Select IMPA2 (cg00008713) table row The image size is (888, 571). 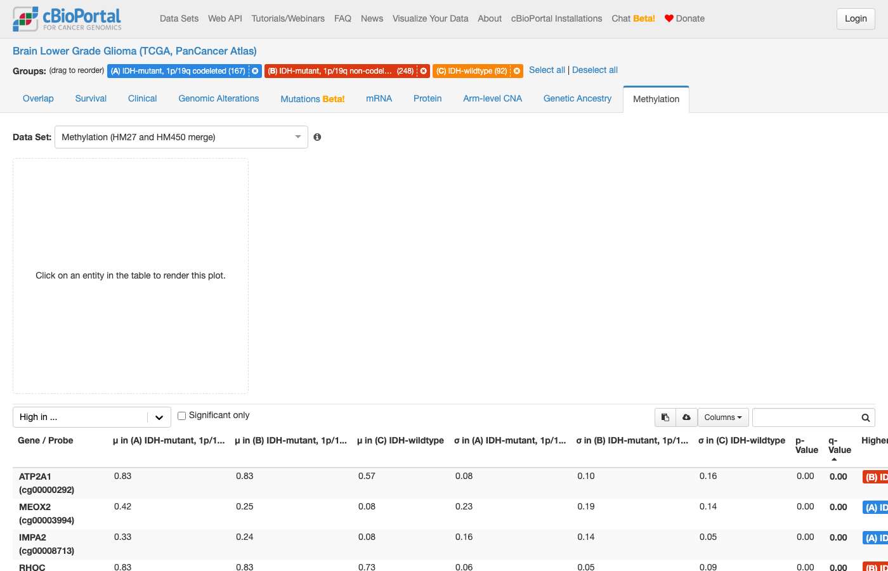point(450,544)
